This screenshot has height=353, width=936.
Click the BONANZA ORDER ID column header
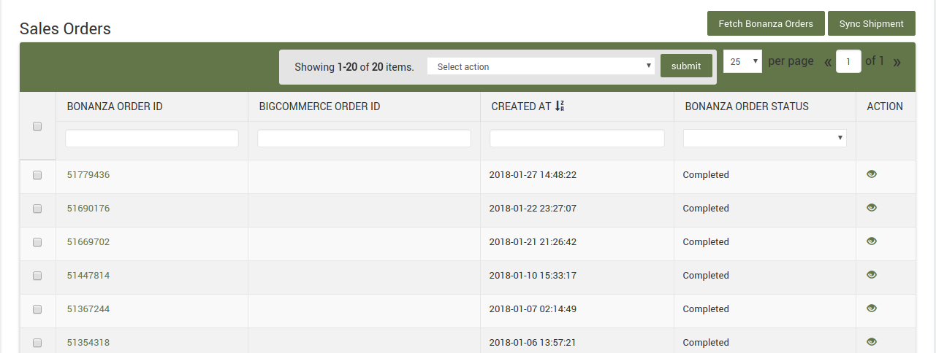[x=115, y=106]
